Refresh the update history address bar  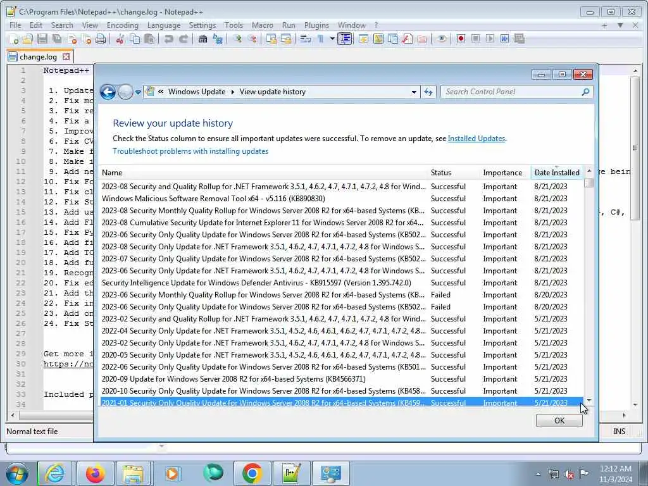point(428,92)
